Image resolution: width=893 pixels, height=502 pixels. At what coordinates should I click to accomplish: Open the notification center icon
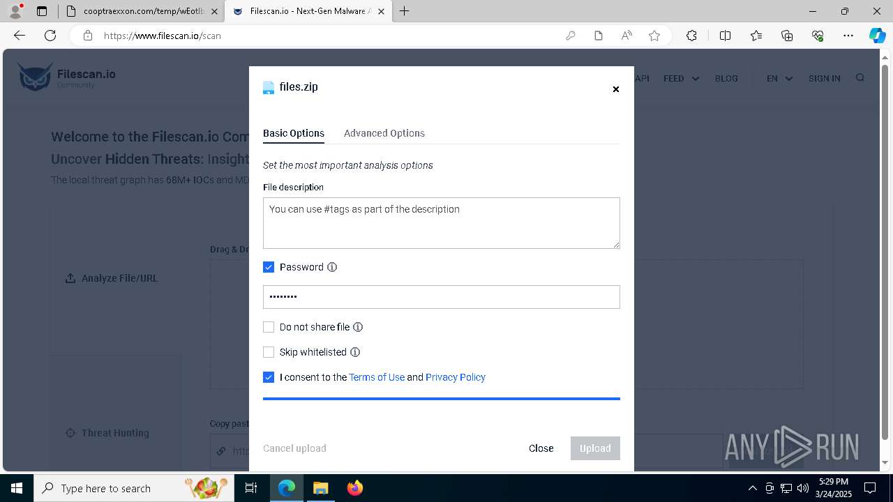(870, 488)
